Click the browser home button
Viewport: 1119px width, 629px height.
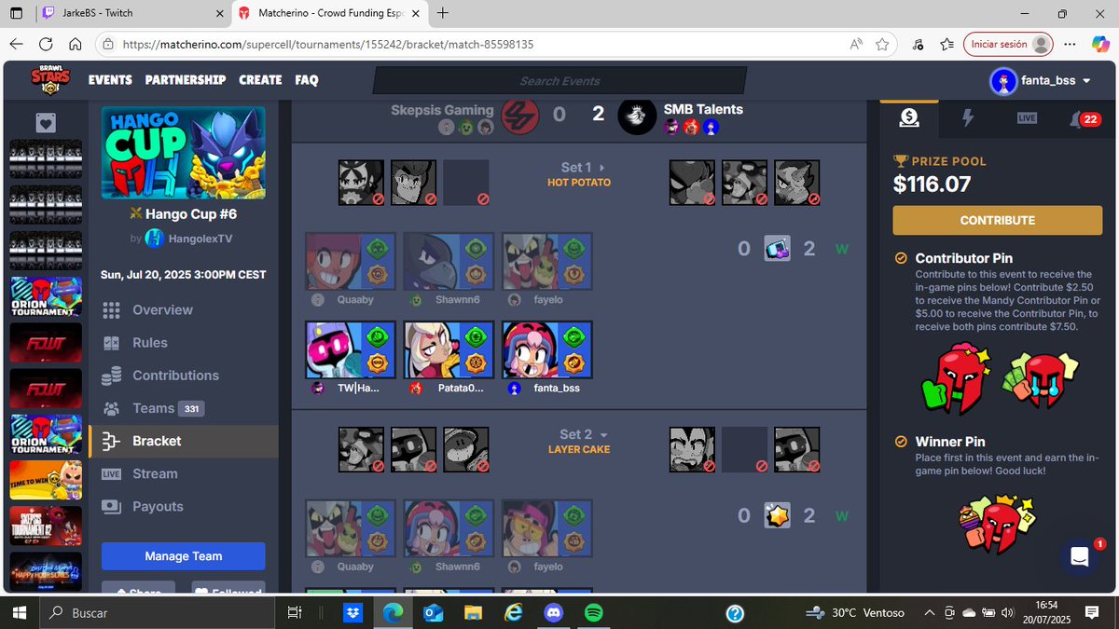(x=76, y=44)
